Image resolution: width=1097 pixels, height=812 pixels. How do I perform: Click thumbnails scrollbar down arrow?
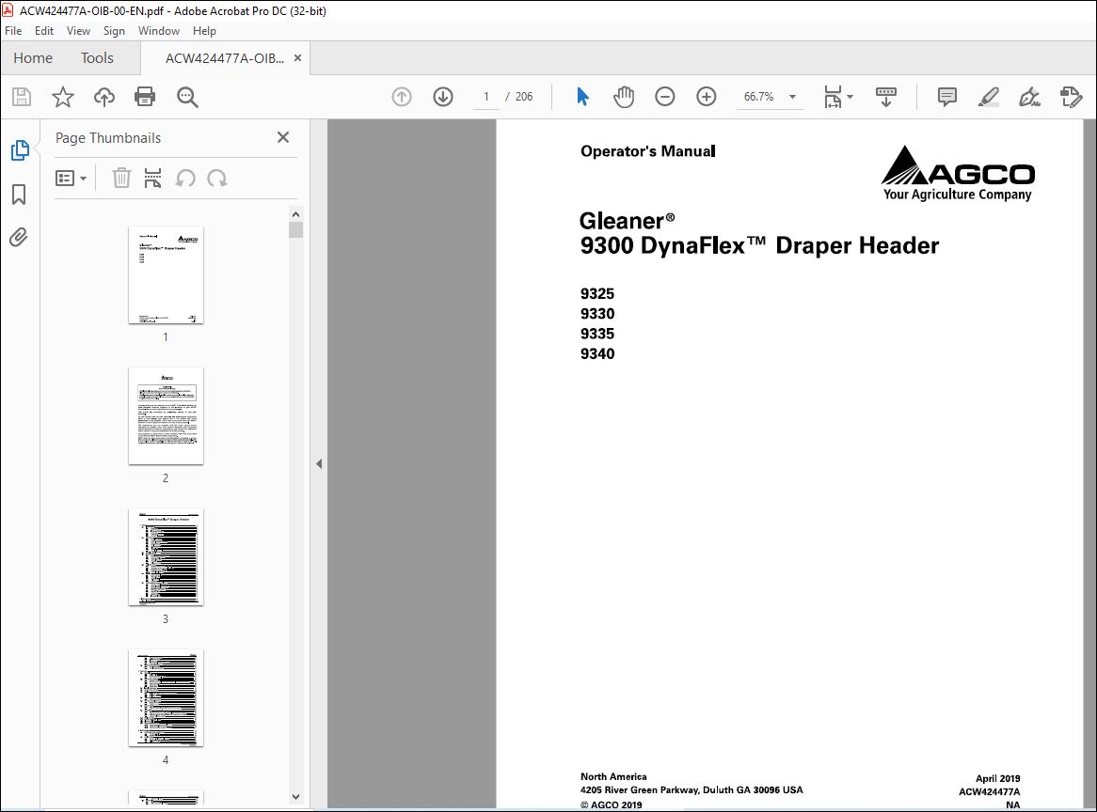point(296,797)
